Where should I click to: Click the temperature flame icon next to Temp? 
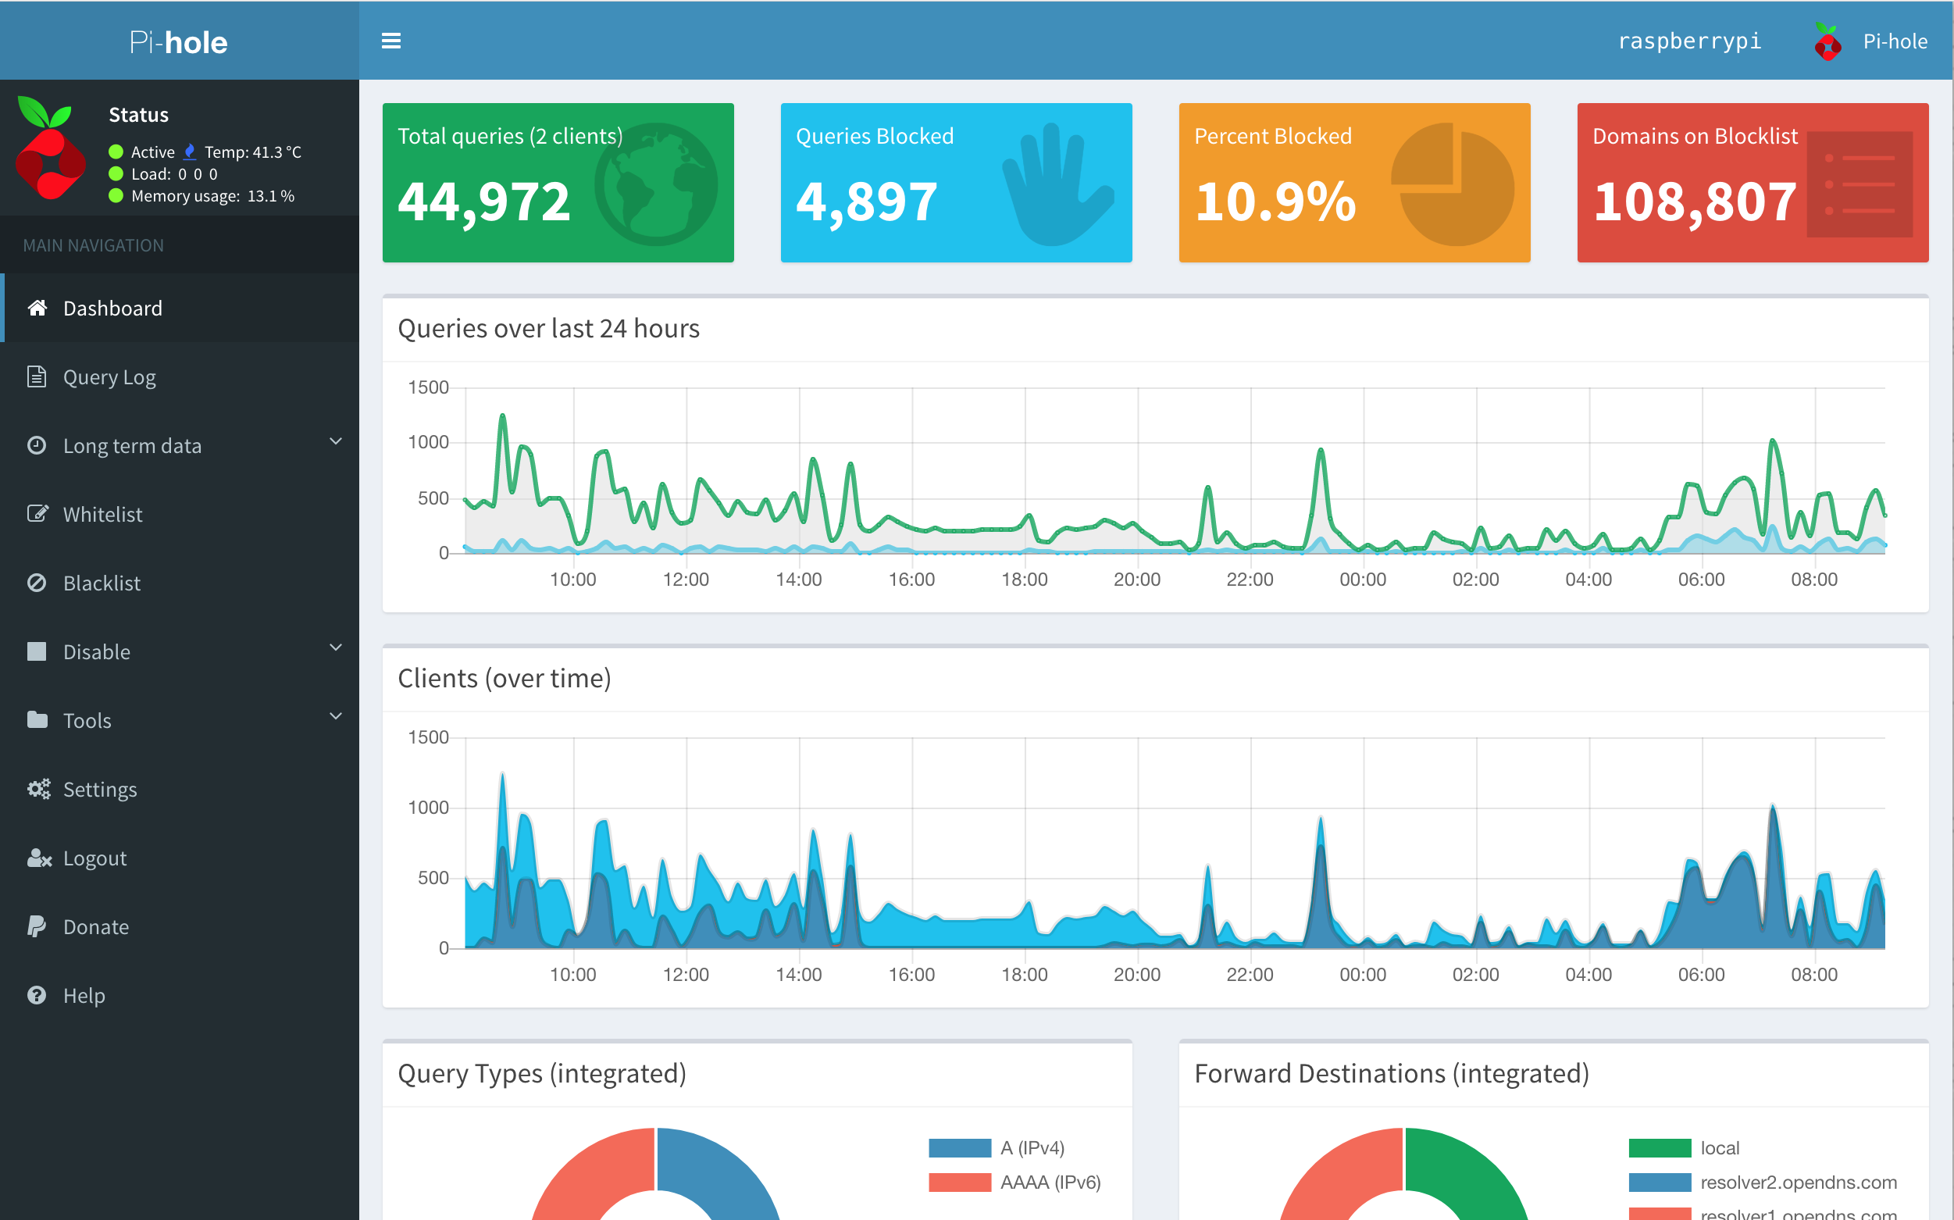[x=190, y=151]
